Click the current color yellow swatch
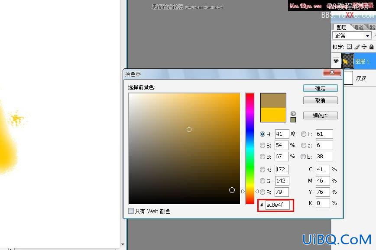This screenshot has height=250, width=376. [273, 115]
